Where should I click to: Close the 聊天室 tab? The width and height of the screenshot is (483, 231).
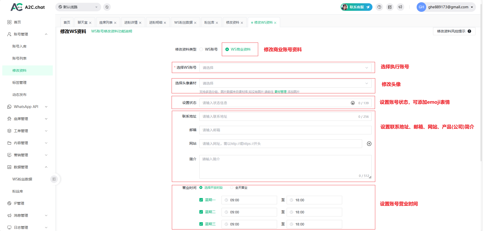[90, 23]
